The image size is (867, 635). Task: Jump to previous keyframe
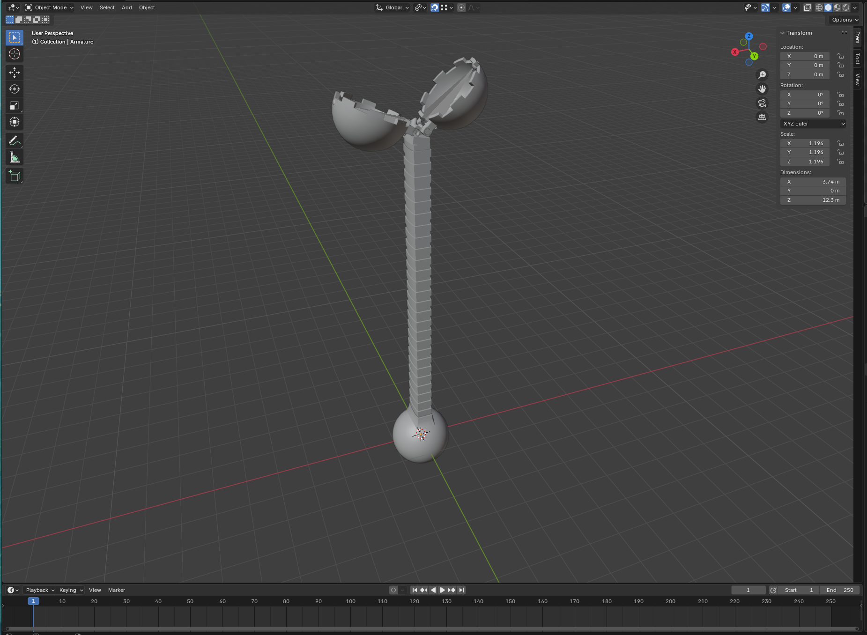(x=424, y=590)
